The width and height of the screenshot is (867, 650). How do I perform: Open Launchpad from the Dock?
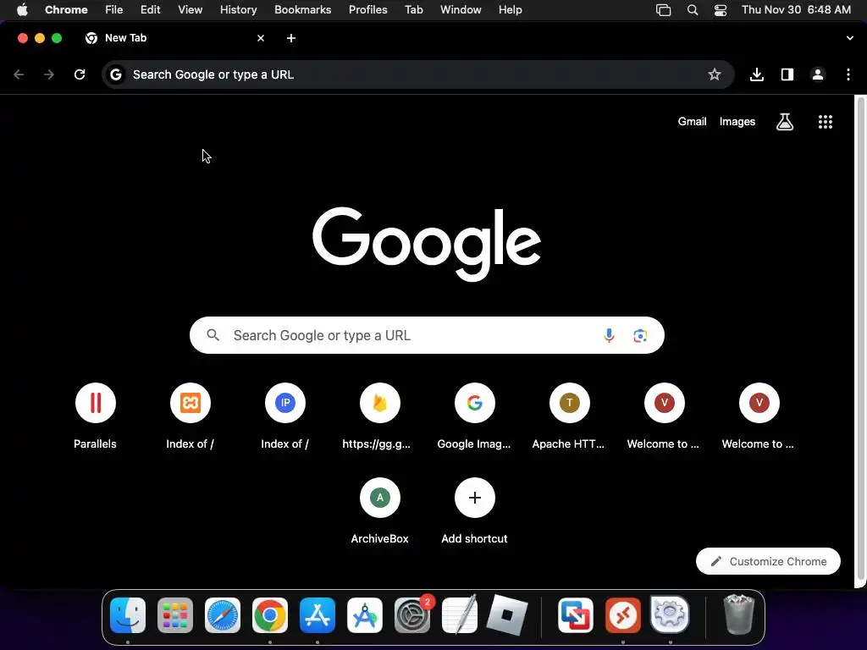[x=175, y=615]
